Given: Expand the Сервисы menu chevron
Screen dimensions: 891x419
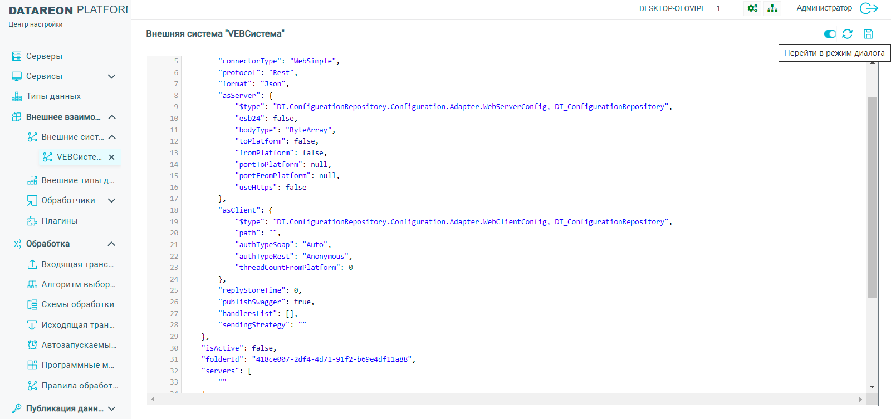Looking at the screenshot, I should [x=111, y=76].
